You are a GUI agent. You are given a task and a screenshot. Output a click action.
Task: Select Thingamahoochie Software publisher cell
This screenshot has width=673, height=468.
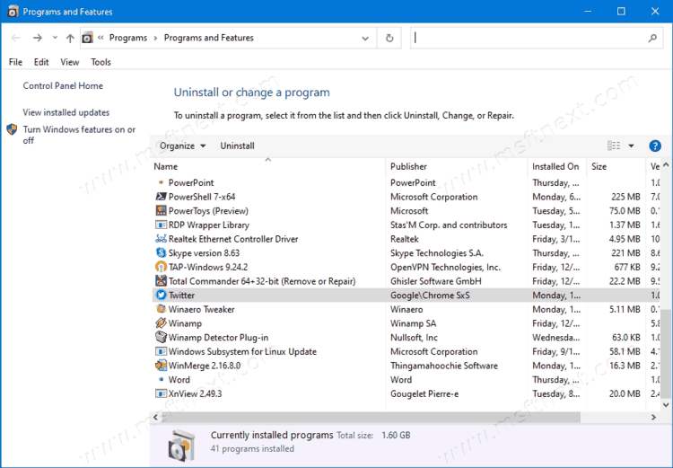tap(444, 366)
